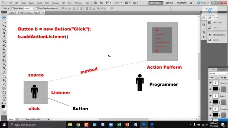Launch Mini Bridge from application bar
Viewport: 228px width, 128px height.
pyautogui.click(x=101, y=3)
